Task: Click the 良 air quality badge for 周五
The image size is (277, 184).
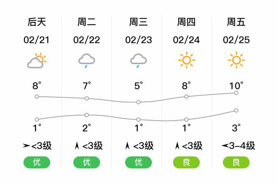Action: pos(236,162)
